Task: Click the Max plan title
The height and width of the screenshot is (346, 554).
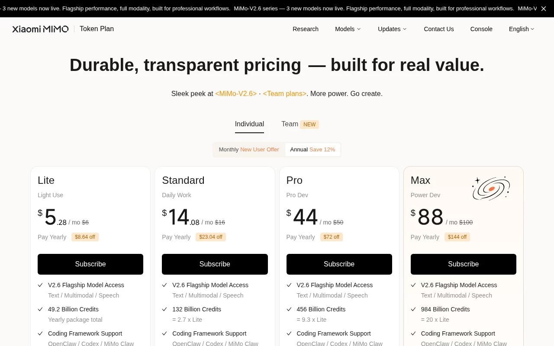Action: [420, 180]
